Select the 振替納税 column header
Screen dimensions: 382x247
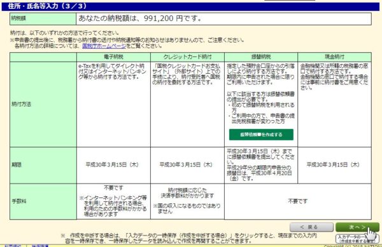pyautogui.click(x=261, y=57)
